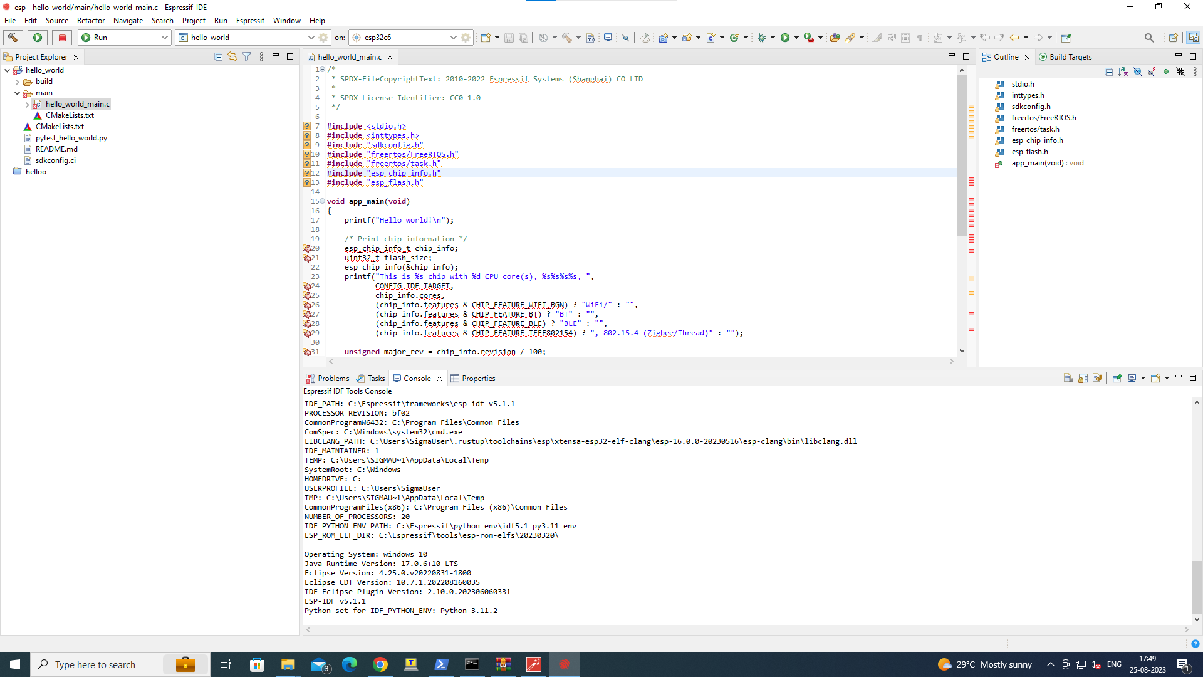The image size is (1203, 677).
Task: Toggle Hide Static Members in Outline
Action: 1152,71
